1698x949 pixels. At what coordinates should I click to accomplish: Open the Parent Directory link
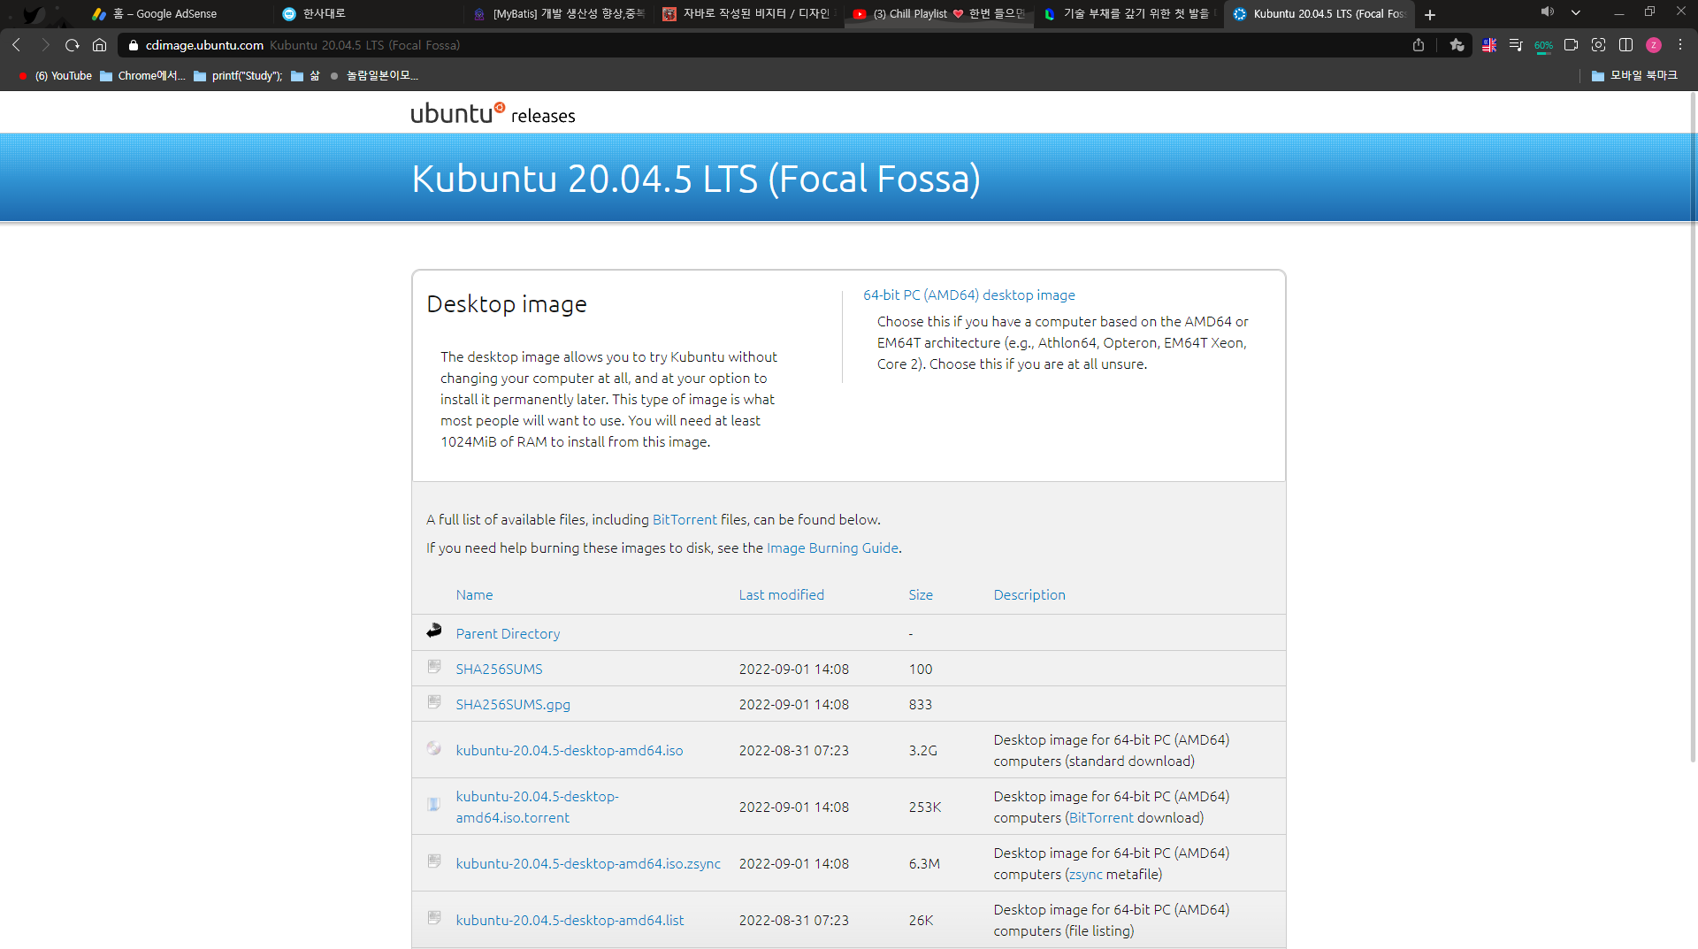(x=508, y=633)
